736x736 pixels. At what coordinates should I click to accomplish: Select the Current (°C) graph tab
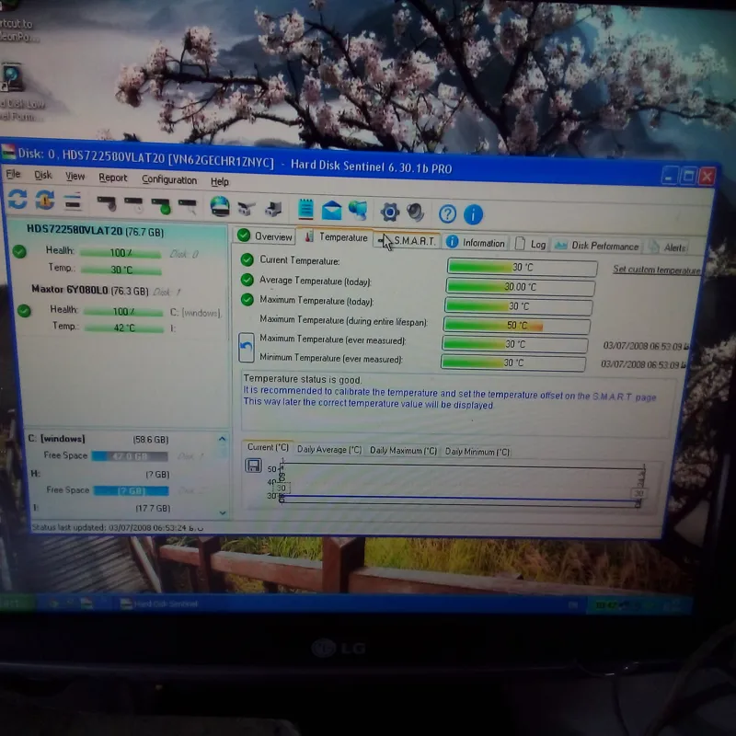pyautogui.click(x=268, y=447)
